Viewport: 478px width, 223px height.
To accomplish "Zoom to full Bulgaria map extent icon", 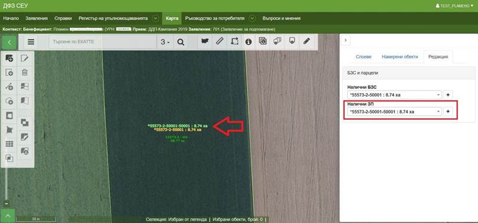I will (x=205, y=41).
